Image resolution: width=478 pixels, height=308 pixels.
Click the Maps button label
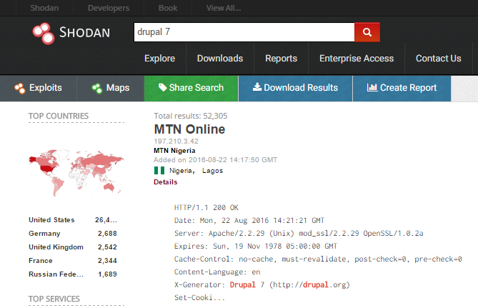click(x=118, y=88)
